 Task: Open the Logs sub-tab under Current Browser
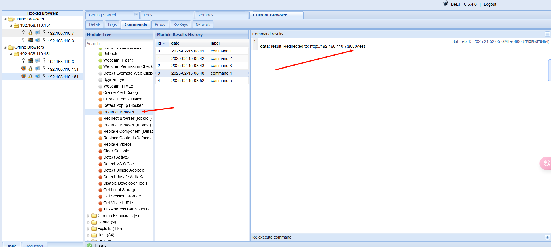[x=113, y=24]
